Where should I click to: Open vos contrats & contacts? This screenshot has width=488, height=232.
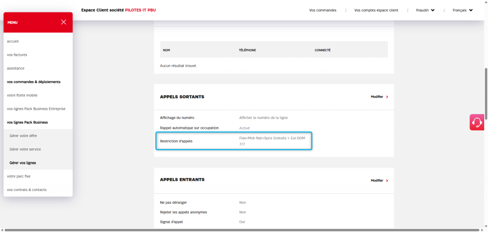click(27, 190)
